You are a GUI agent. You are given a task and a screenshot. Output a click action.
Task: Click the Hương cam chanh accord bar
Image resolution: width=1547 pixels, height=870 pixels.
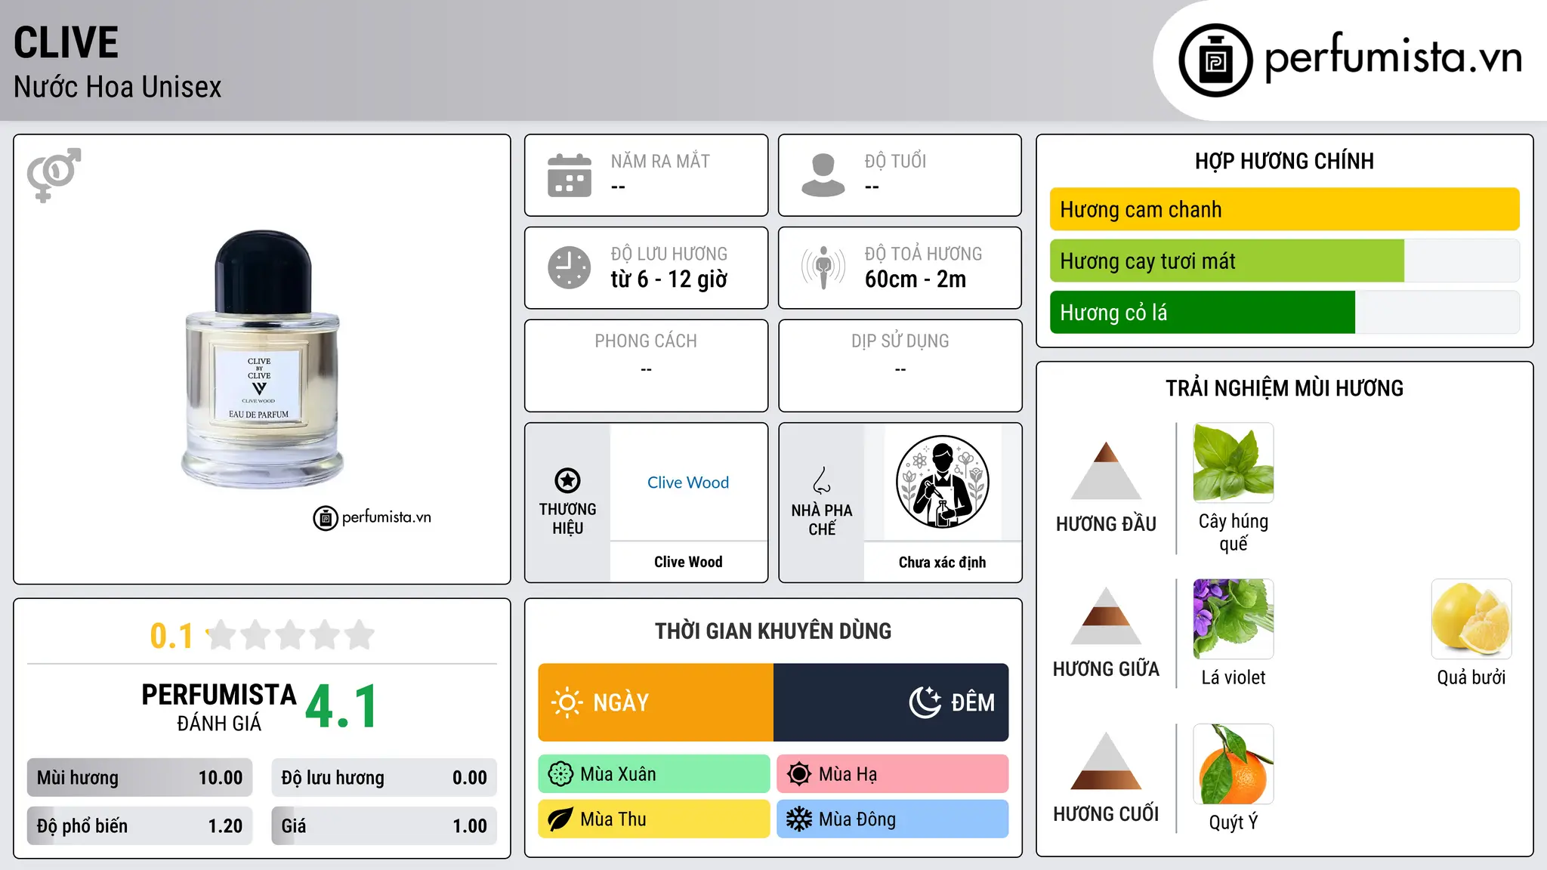coord(1285,209)
